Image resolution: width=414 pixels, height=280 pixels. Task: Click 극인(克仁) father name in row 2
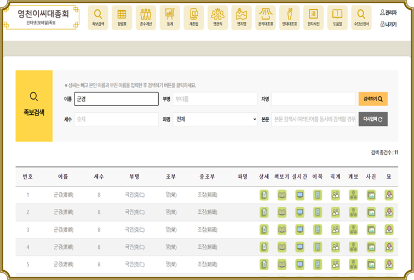(135, 212)
